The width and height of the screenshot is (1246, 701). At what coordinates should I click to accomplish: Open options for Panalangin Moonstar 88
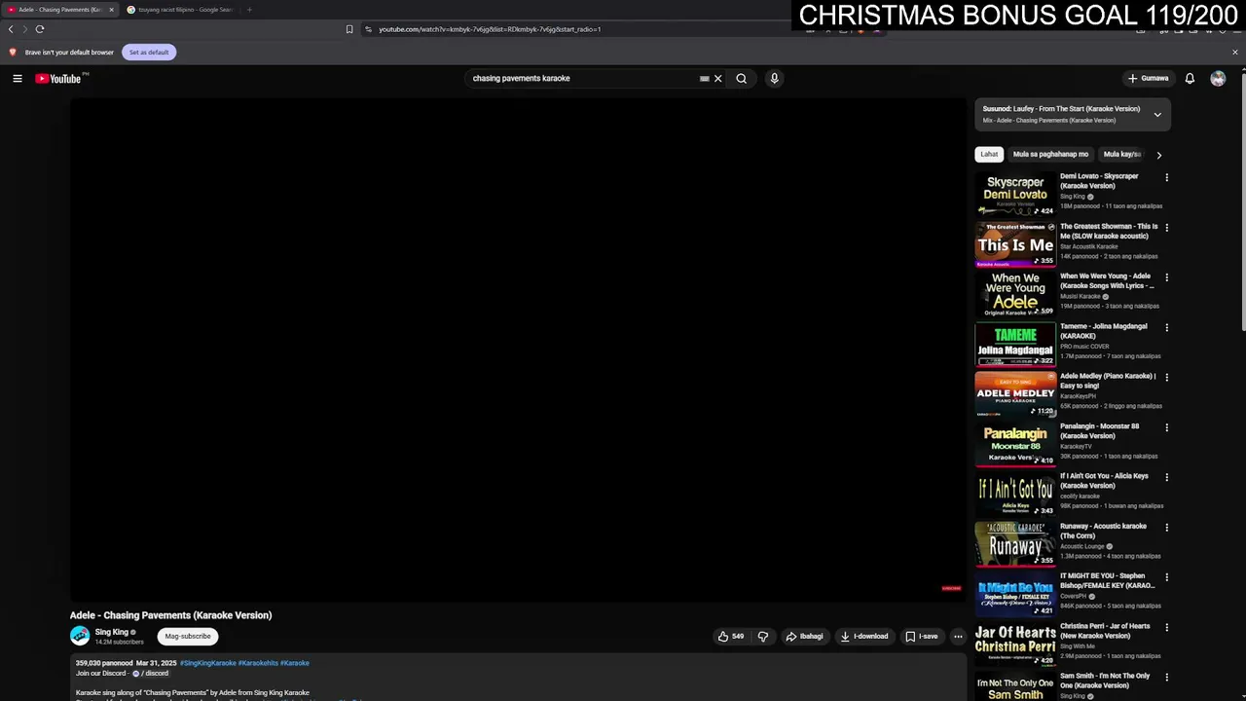1166,427
